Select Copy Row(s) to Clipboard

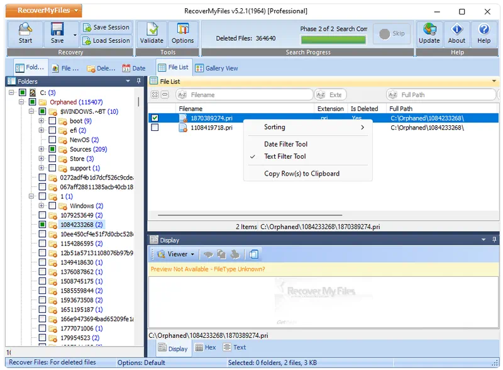click(x=301, y=174)
